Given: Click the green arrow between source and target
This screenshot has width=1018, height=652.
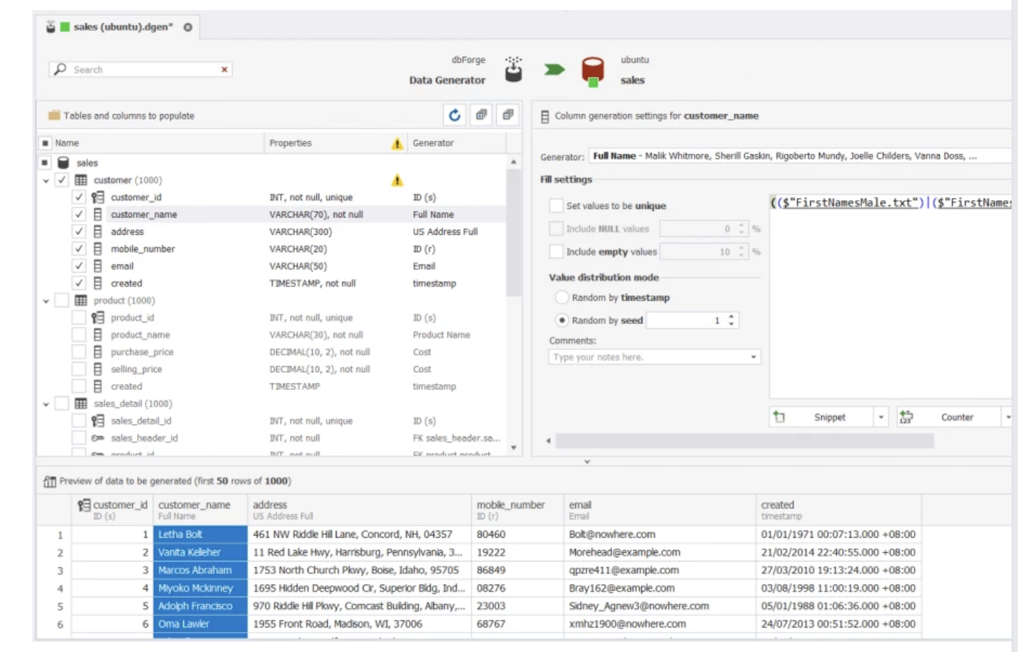Looking at the screenshot, I should pyautogui.click(x=554, y=70).
